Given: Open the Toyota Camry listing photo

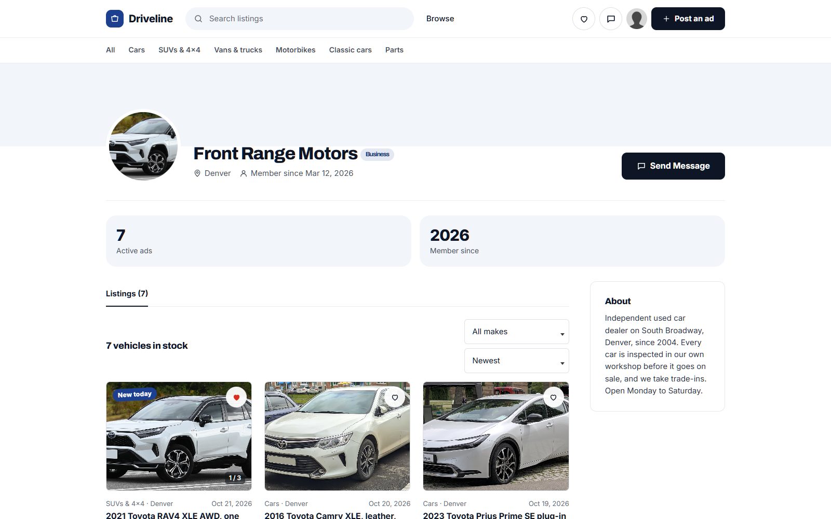Looking at the screenshot, I should click(338, 436).
